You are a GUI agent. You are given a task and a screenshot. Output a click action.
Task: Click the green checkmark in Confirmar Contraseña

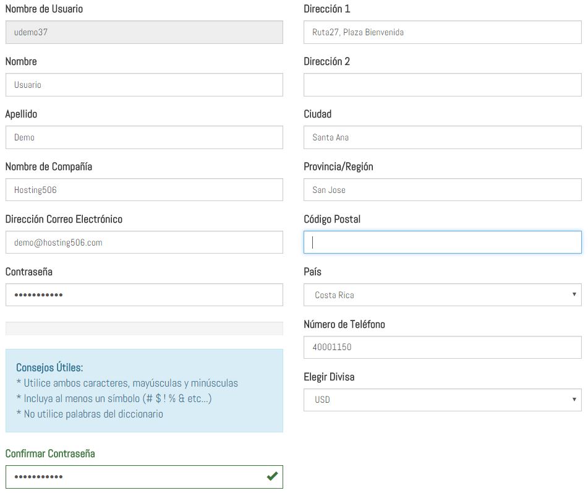(x=271, y=476)
